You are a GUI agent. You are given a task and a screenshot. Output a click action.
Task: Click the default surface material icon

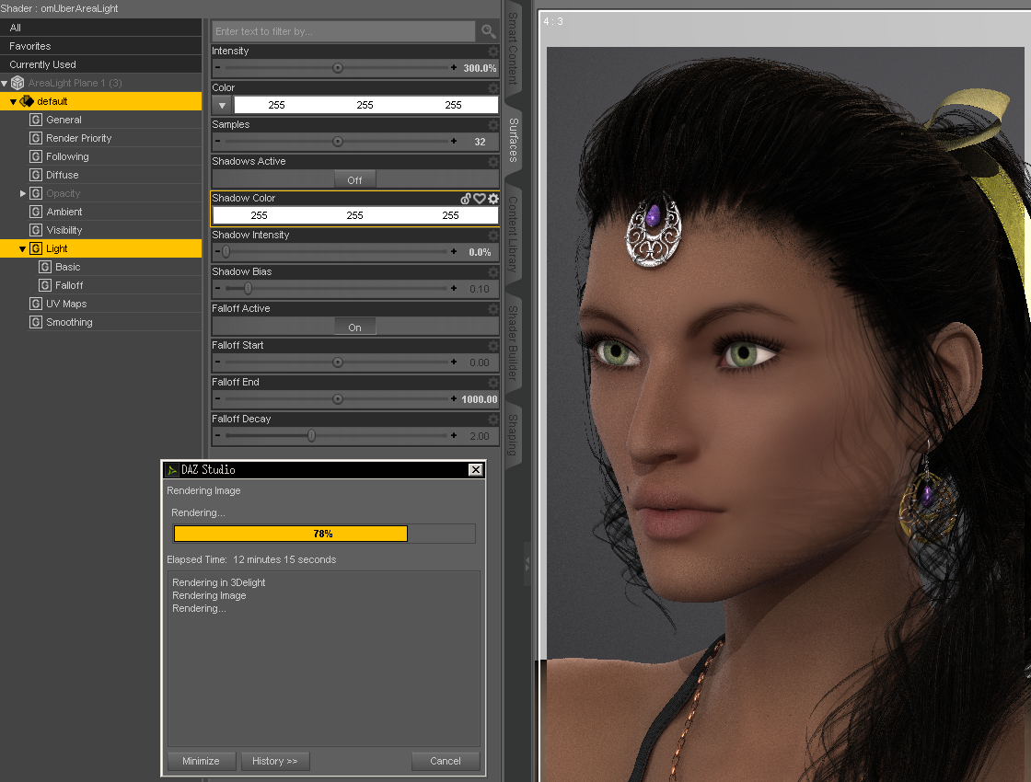click(x=27, y=101)
